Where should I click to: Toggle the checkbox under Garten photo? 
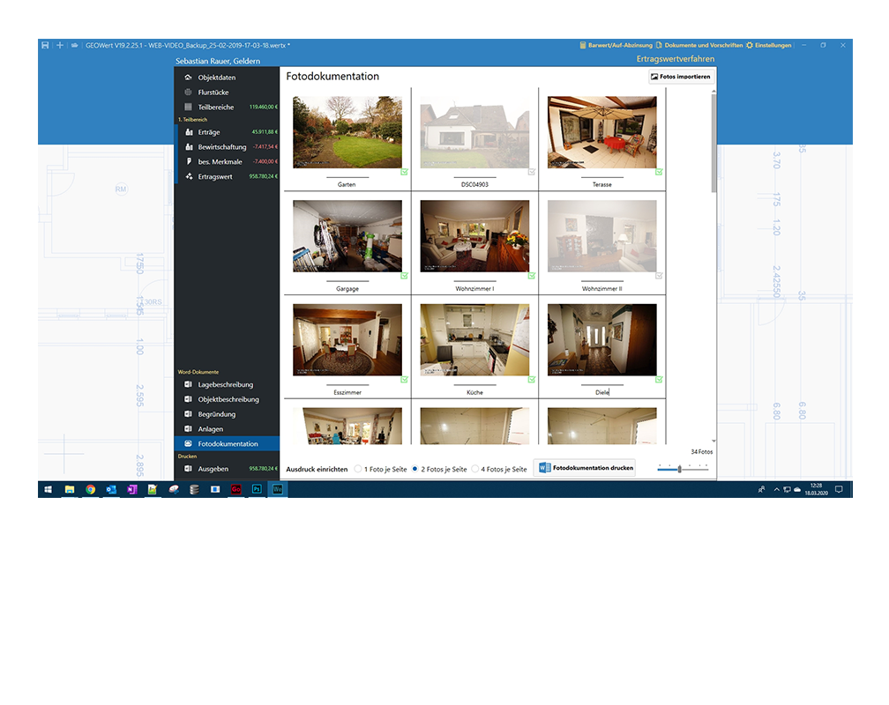[404, 172]
